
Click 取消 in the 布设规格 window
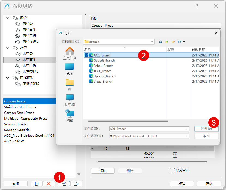(182, 184)
